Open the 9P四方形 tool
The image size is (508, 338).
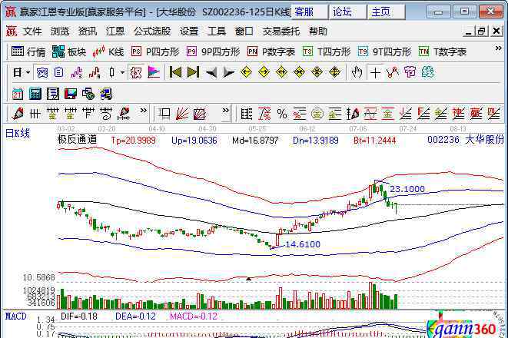(x=214, y=51)
